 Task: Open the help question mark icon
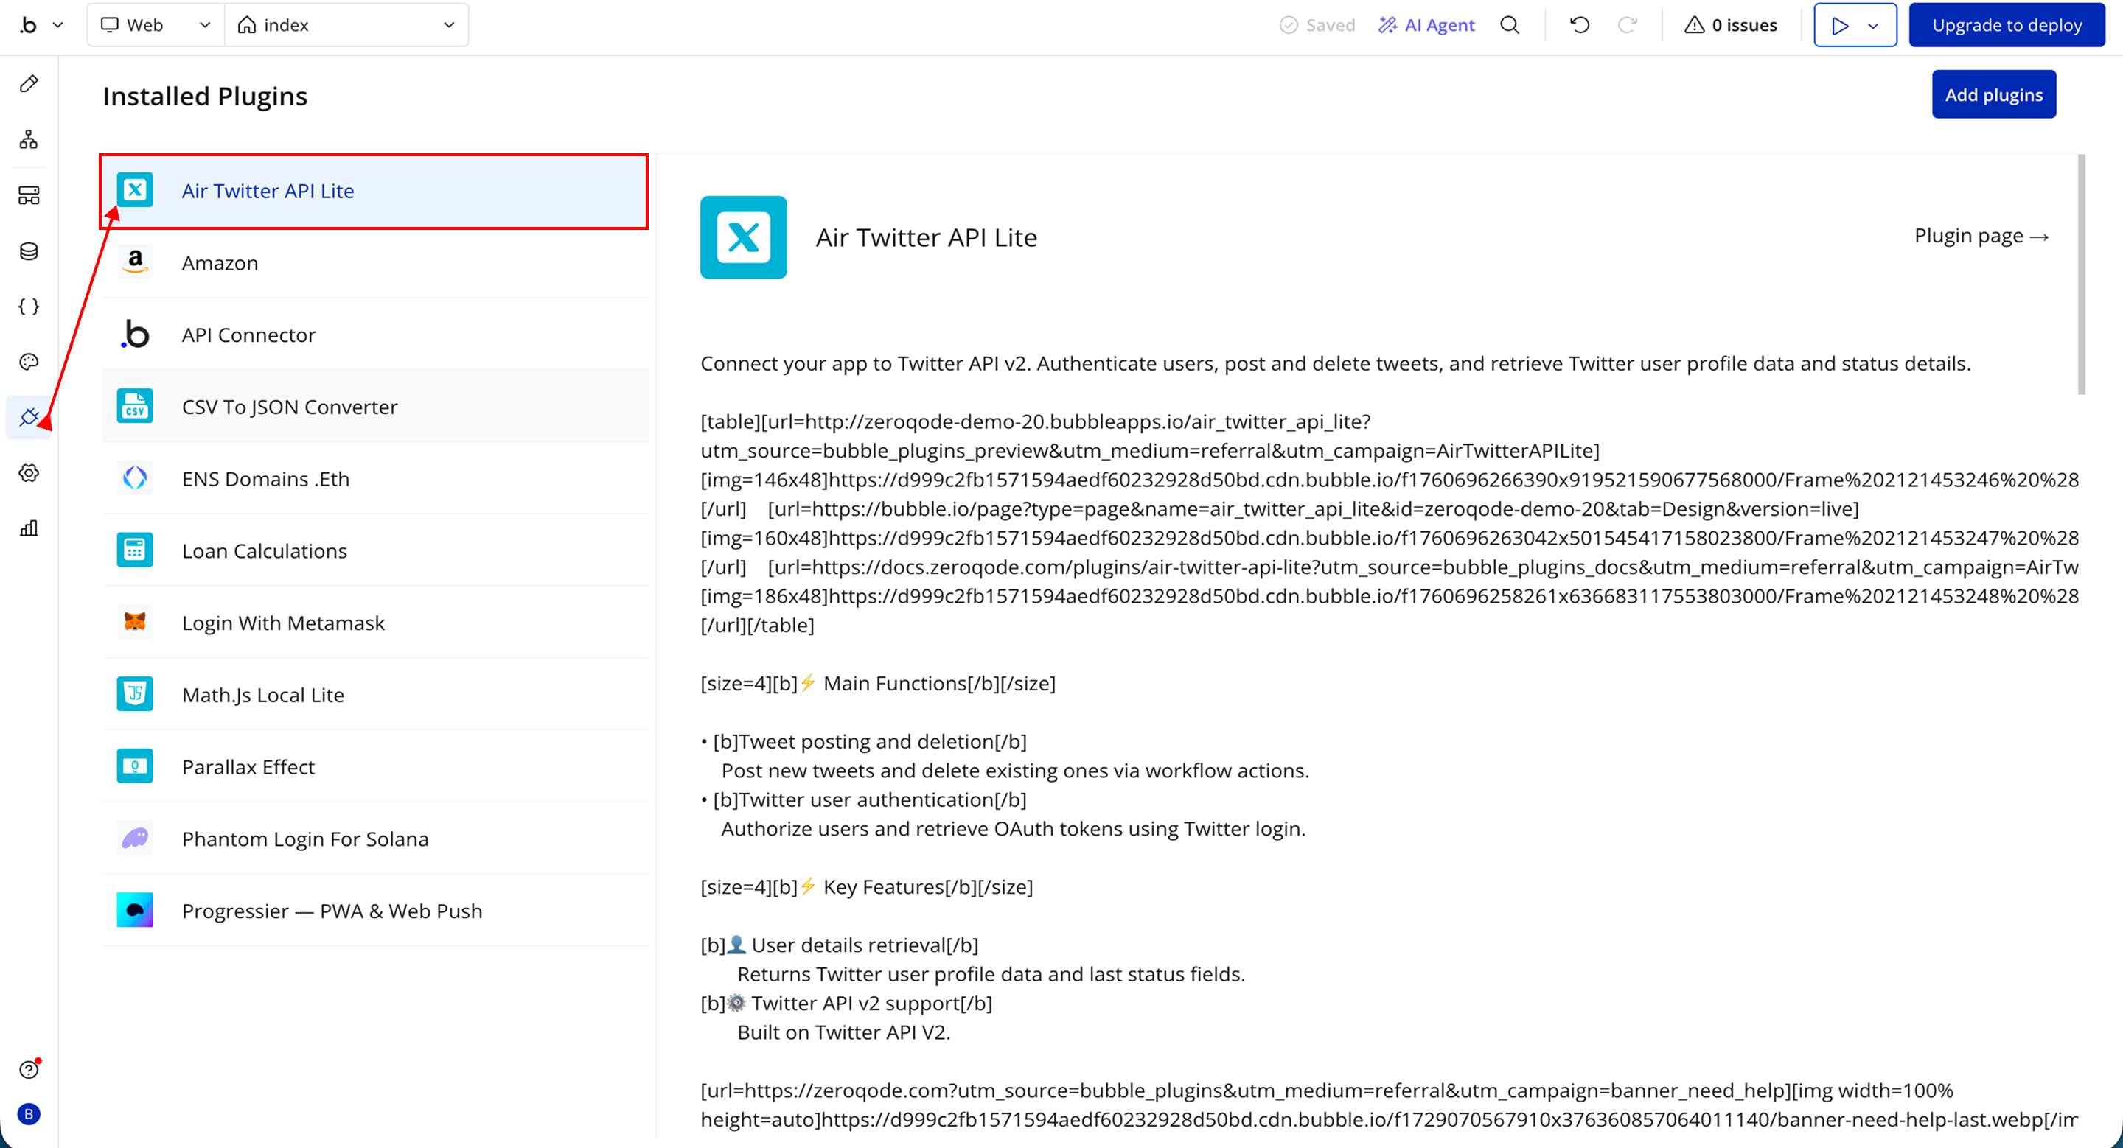point(29,1069)
